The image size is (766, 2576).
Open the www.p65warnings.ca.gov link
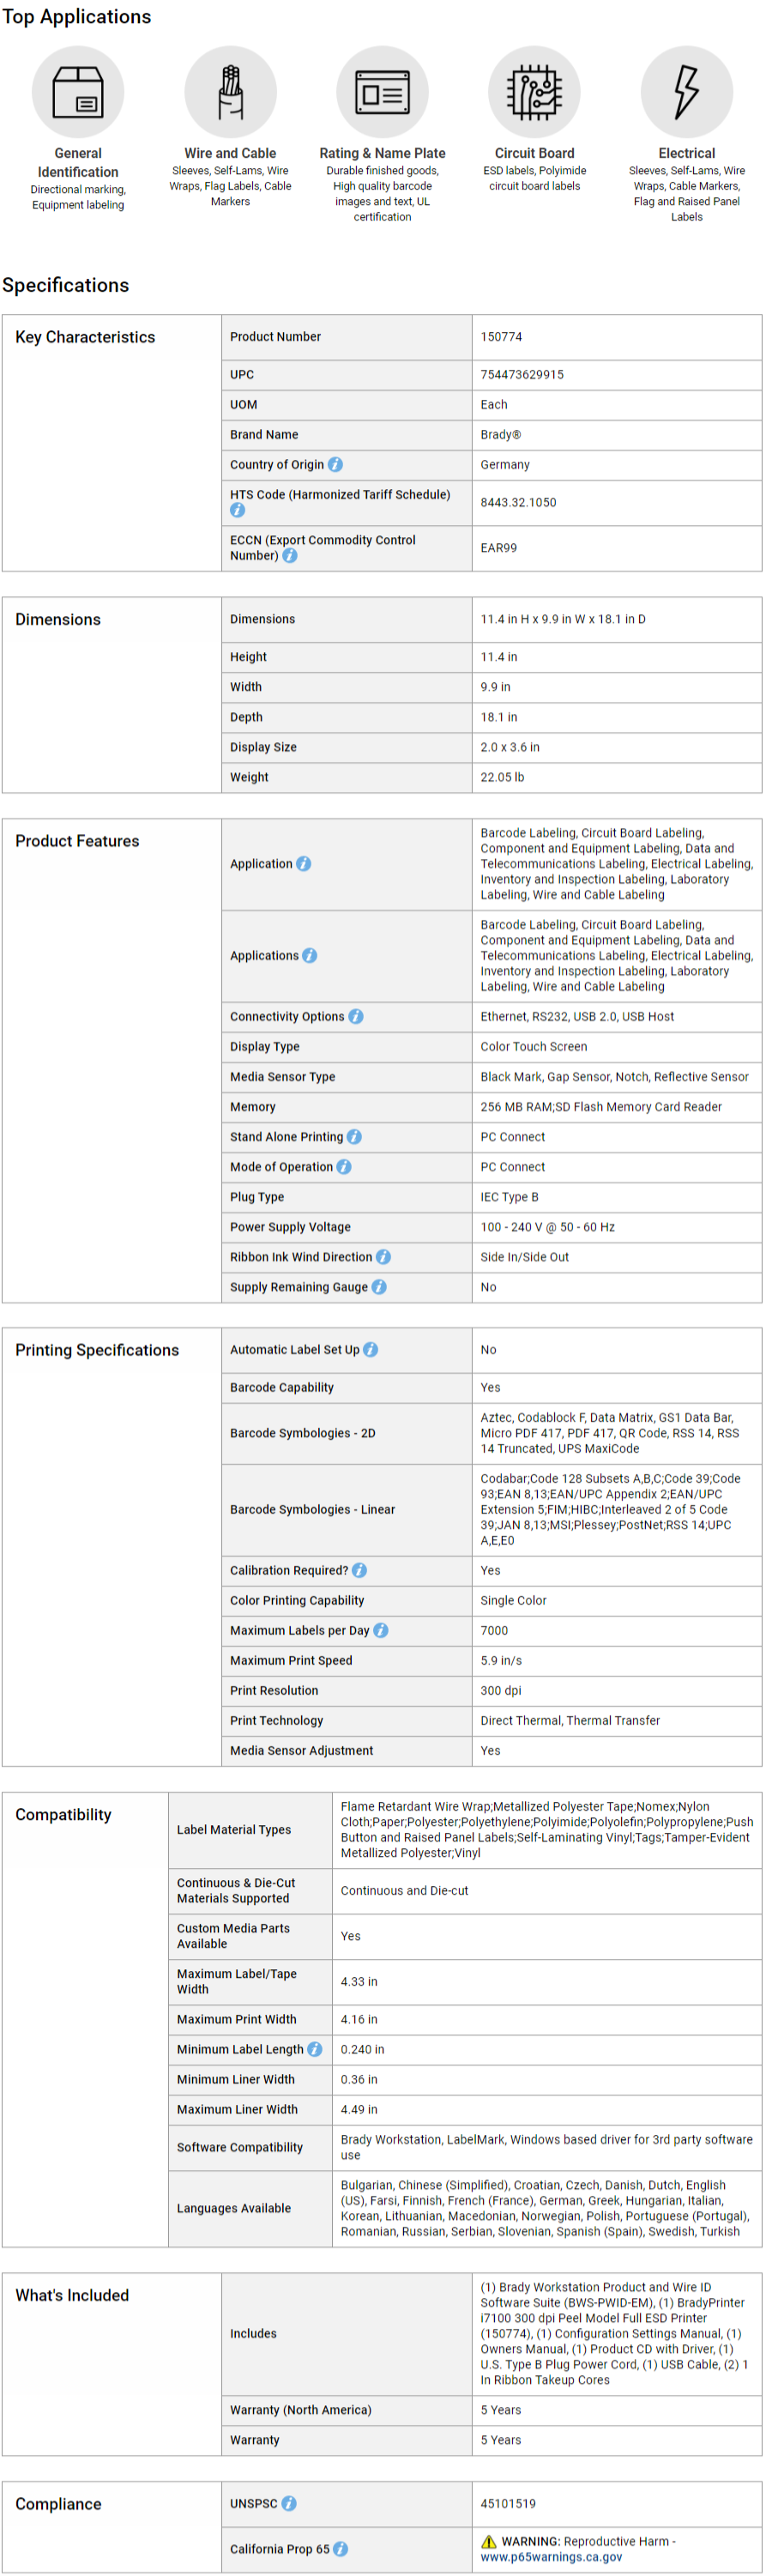click(x=551, y=2557)
